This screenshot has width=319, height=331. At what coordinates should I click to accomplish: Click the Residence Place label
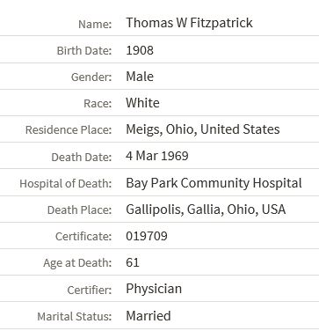pos(69,129)
